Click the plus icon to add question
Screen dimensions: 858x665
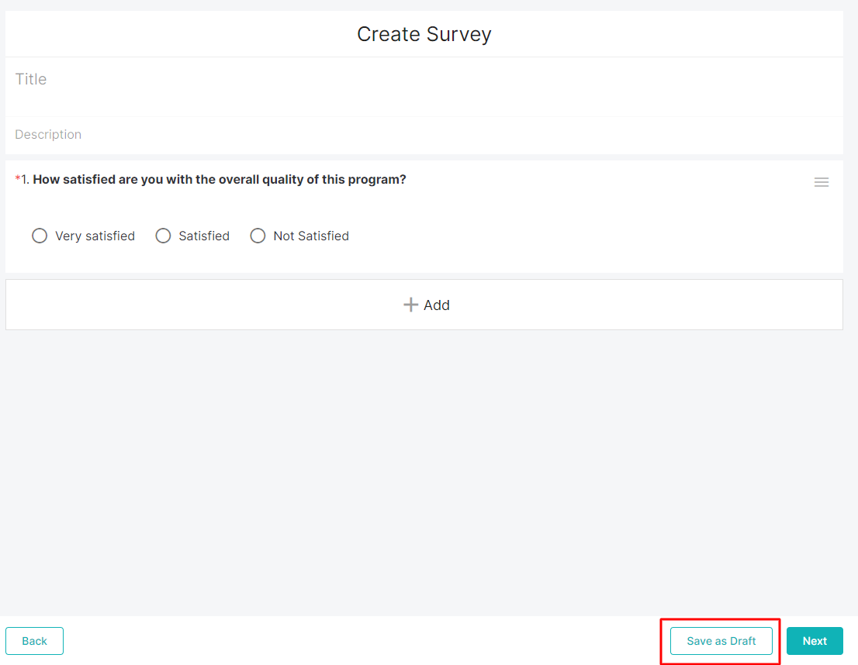click(x=410, y=305)
